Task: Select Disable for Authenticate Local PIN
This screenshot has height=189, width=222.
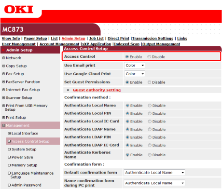Action: click(150, 113)
